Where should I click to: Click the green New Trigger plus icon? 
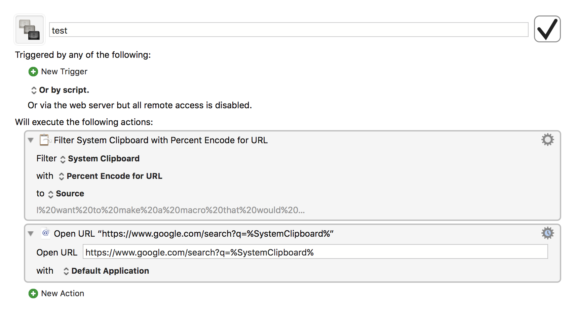click(x=33, y=72)
